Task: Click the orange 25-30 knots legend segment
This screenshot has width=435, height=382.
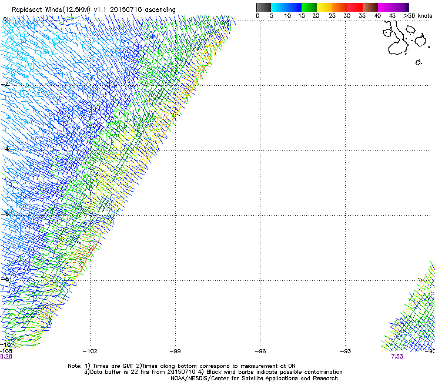Action: (340, 7)
